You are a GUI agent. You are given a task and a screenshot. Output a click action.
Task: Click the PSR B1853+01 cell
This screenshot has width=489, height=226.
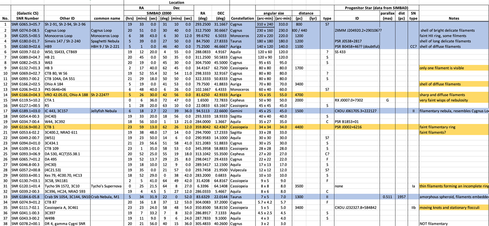(x=357, y=121)
